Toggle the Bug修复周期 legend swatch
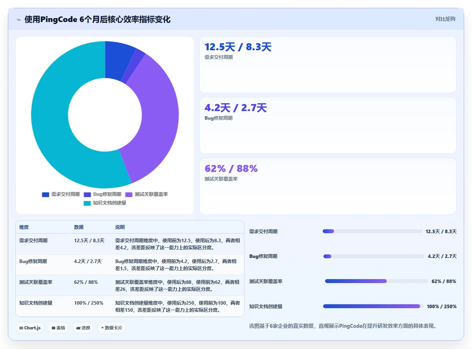This screenshot has width=472, height=349. [87, 194]
